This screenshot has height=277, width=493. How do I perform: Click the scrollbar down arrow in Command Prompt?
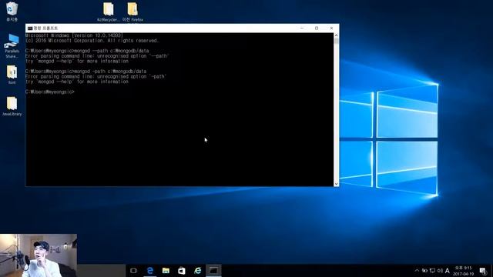point(336,184)
